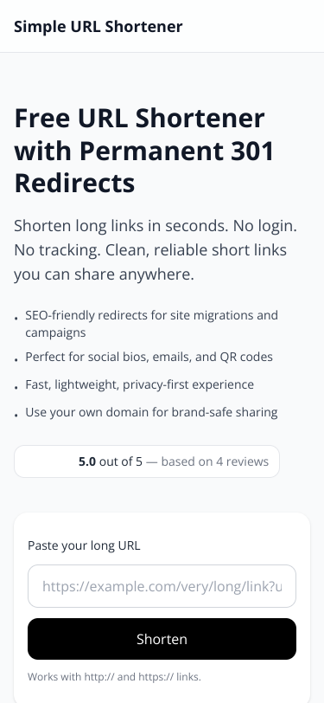Click the bold 5.0 rating score
Screen dimensions: 324x703
(x=87, y=461)
